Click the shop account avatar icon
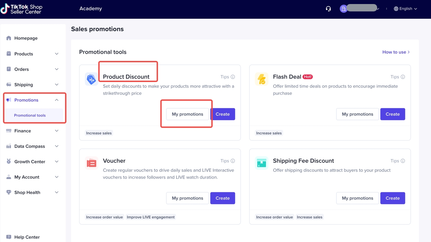The width and height of the screenshot is (431, 242). [x=343, y=9]
